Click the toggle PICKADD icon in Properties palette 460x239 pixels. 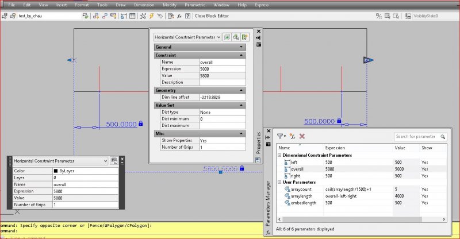click(227, 37)
